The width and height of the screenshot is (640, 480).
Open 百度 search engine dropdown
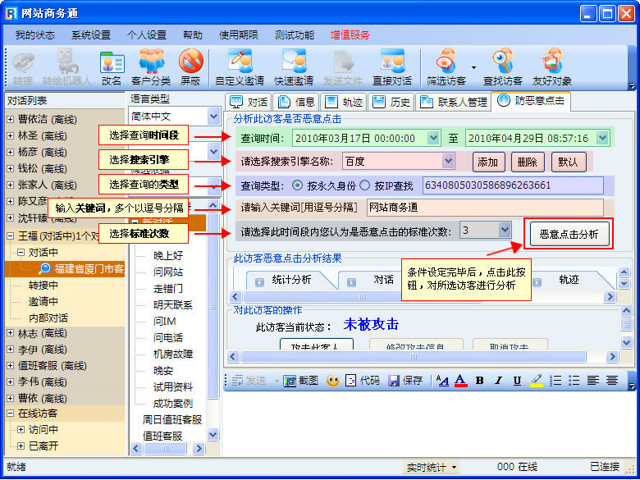[x=448, y=161]
